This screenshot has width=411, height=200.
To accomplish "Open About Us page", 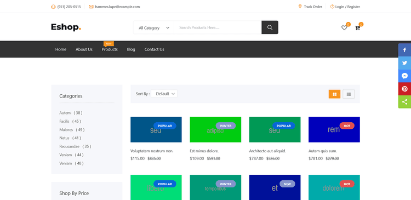I will pos(84,49).
